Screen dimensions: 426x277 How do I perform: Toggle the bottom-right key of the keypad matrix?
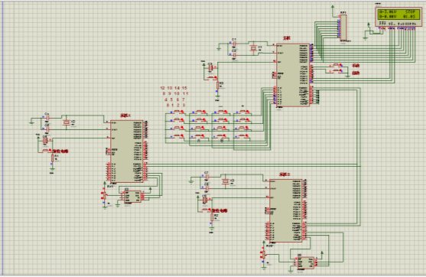pyautogui.click(x=242, y=135)
